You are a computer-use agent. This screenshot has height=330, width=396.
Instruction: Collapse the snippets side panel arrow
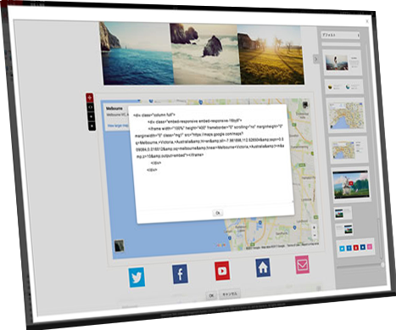[x=316, y=59]
